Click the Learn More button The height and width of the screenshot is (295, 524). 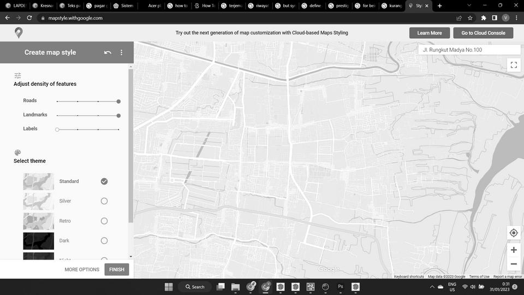[x=430, y=33]
